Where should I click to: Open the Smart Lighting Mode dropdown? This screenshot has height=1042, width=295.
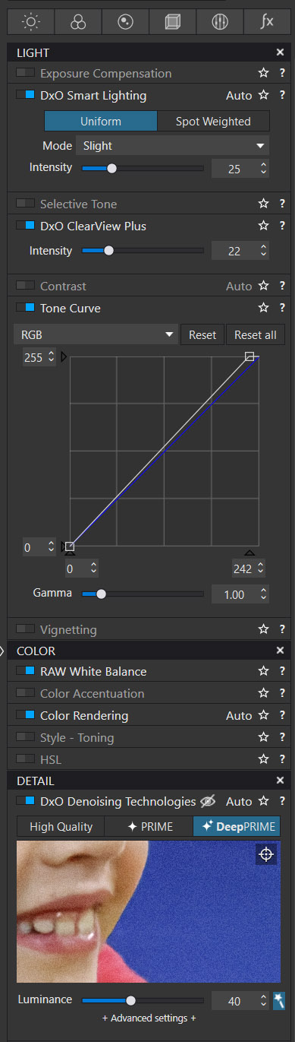[x=173, y=145]
